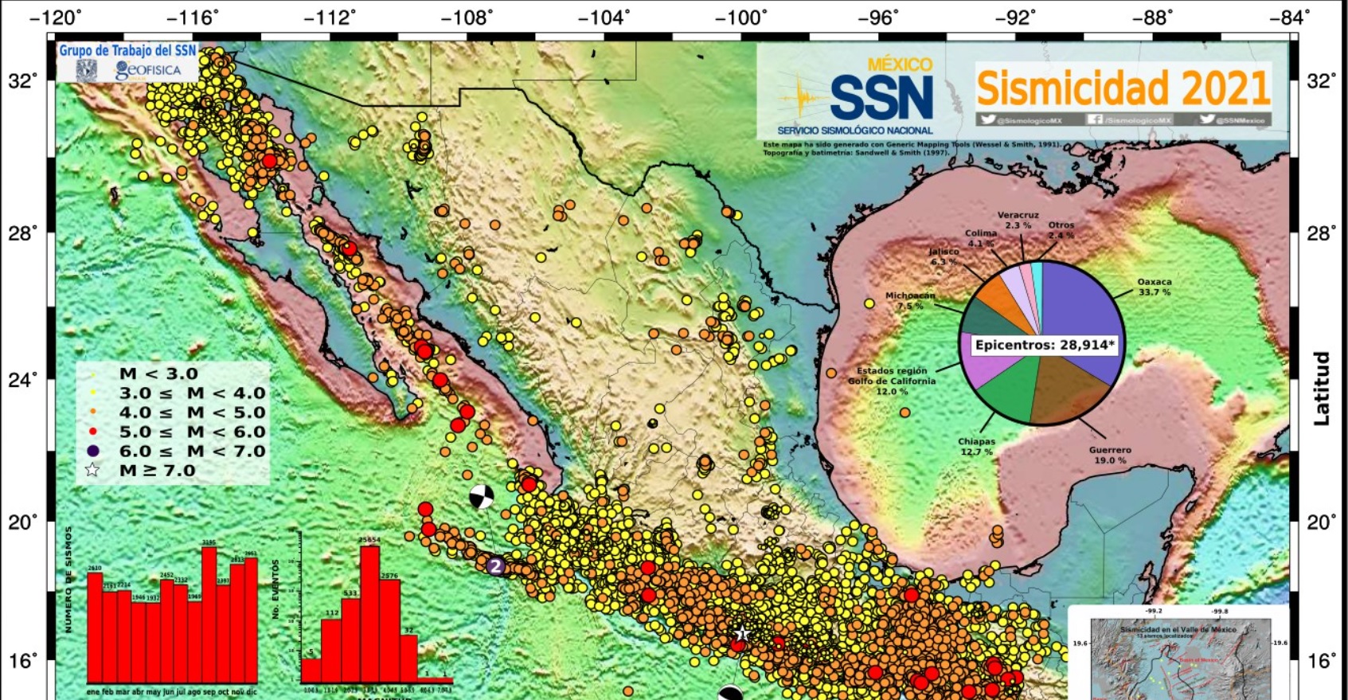
Task: Click the Sismicidad 2021 title
Action: tap(1123, 88)
